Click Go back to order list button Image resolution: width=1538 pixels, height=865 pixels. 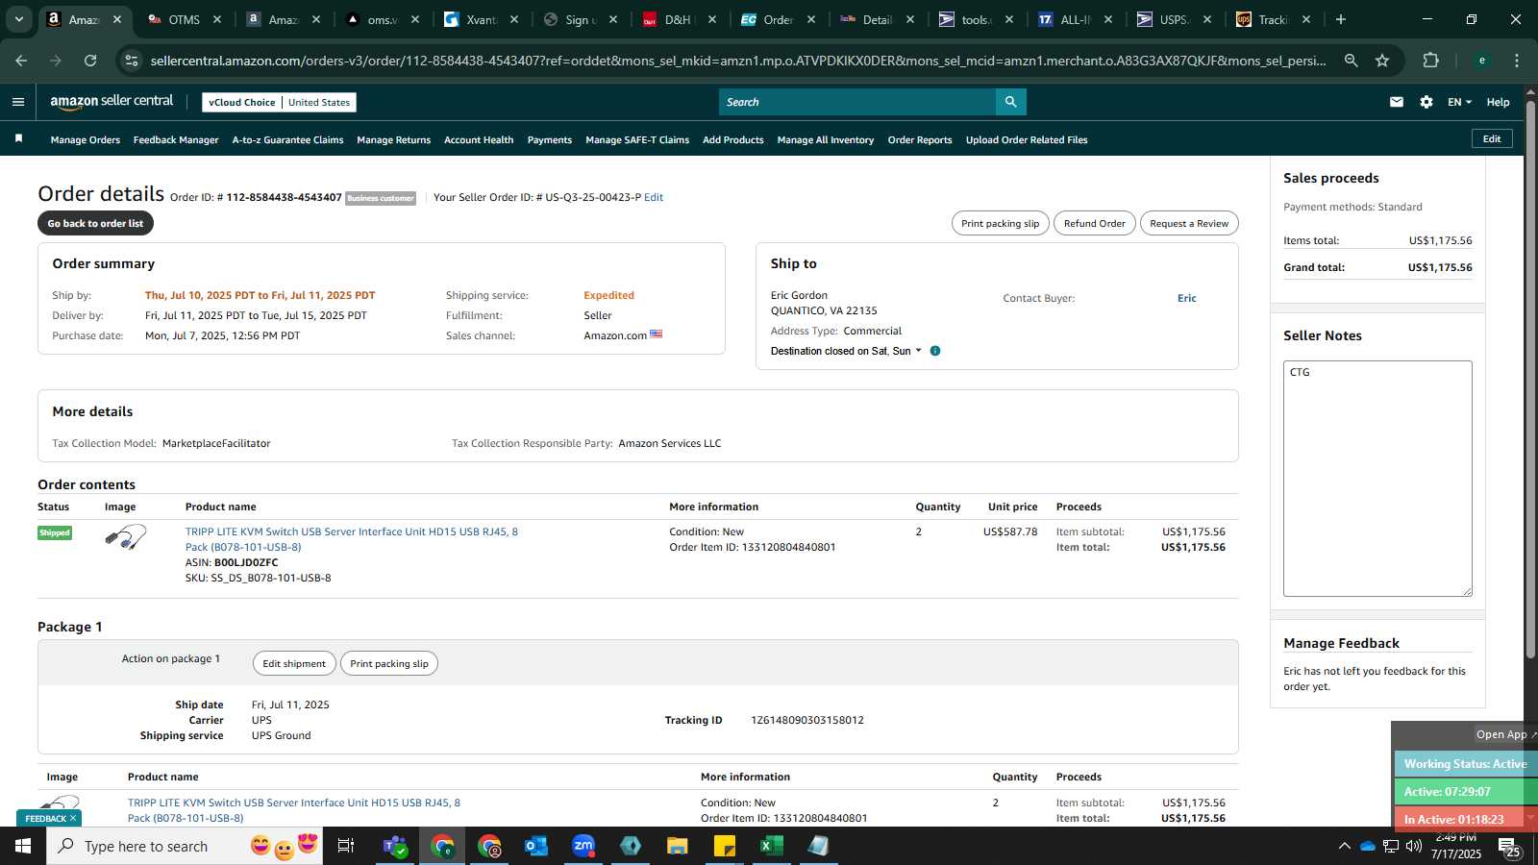(x=95, y=223)
